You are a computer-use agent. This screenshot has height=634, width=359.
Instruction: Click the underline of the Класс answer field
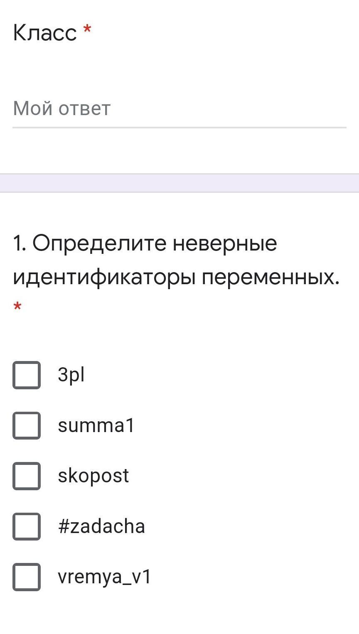click(179, 127)
